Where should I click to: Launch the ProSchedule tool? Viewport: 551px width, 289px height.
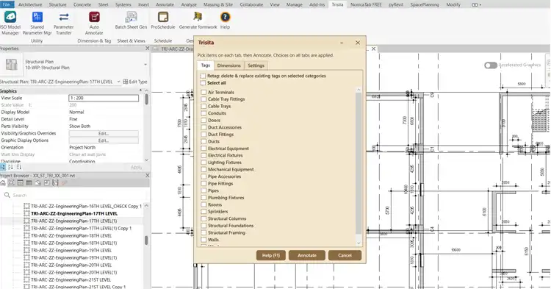click(x=163, y=17)
